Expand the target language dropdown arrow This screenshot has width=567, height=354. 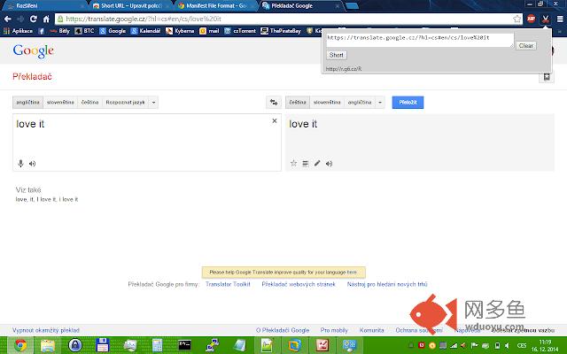point(380,103)
